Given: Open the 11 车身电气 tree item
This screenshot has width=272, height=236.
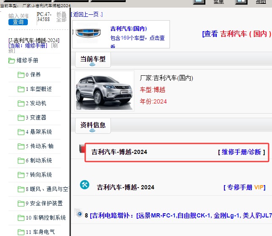Looking at the screenshot, I should point(40,232).
